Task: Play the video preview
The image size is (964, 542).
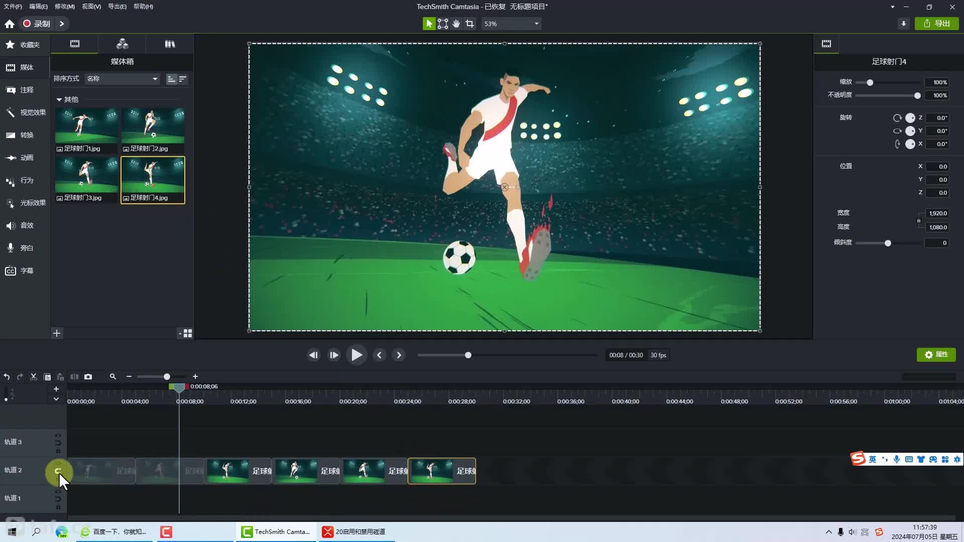Action: pyautogui.click(x=356, y=355)
